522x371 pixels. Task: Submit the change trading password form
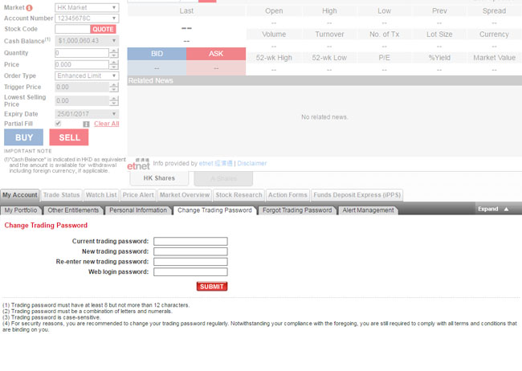point(212,287)
